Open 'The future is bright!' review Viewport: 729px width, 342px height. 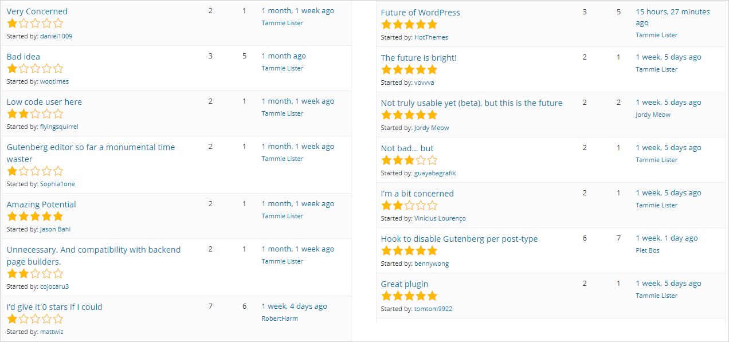click(x=418, y=58)
